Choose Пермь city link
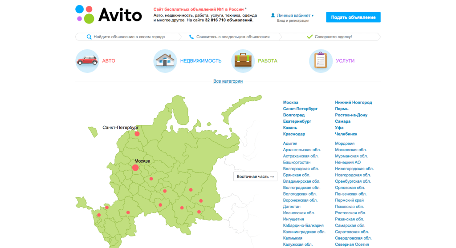Viewport: 456px width, 248px height. pos(342,108)
